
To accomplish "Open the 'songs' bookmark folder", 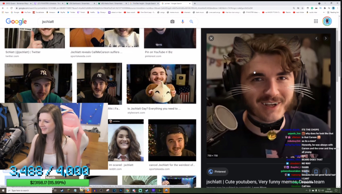I will (x=161, y=13).
